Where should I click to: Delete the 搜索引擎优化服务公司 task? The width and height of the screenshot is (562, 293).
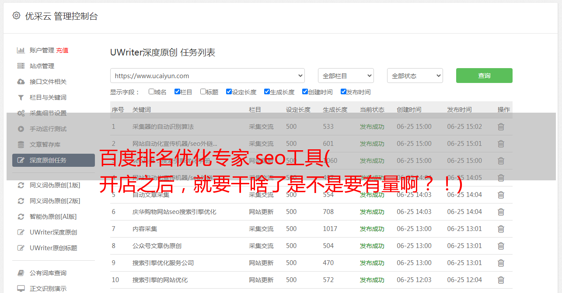[x=501, y=263]
